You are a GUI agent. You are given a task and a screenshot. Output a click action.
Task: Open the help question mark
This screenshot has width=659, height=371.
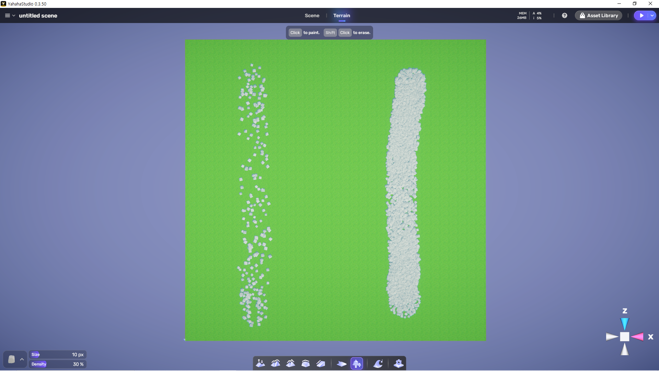[x=564, y=15]
